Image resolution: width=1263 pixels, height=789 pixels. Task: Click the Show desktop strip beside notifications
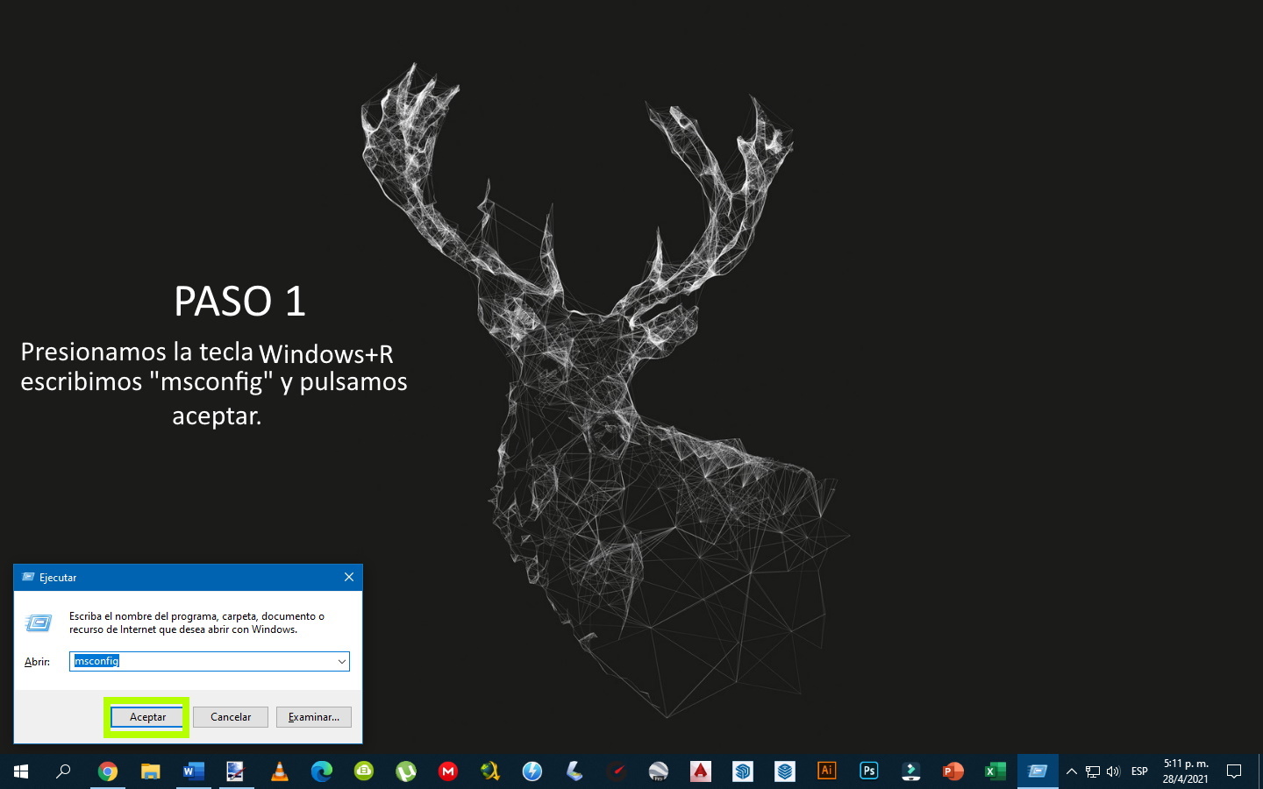pos(1259,771)
